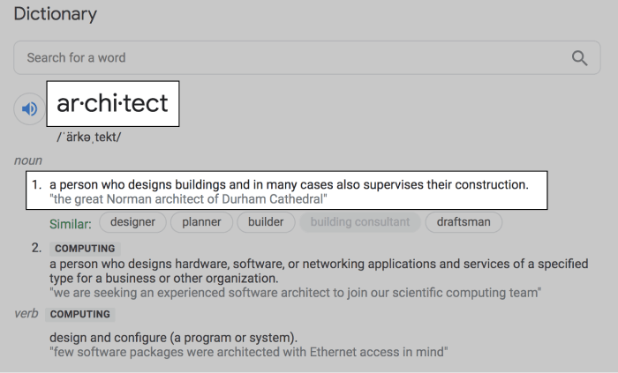
Task: Click the COMPUTING tag on definition 2
Action: [x=84, y=249]
